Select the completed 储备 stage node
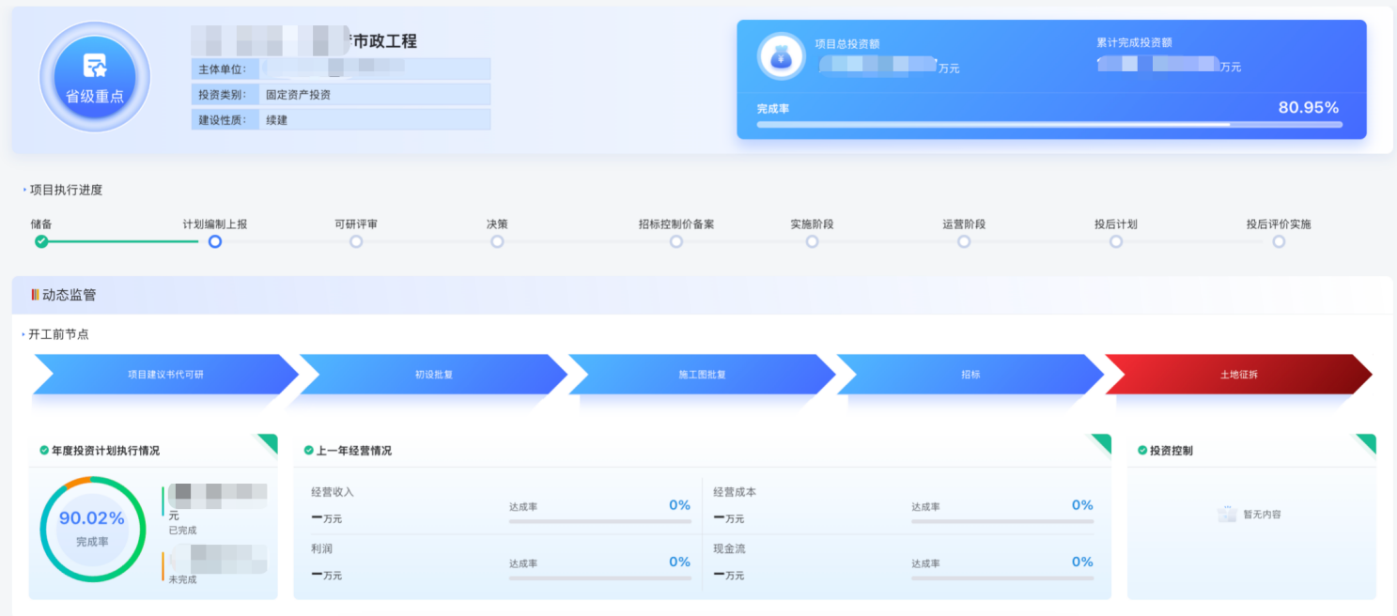 click(41, 240)
